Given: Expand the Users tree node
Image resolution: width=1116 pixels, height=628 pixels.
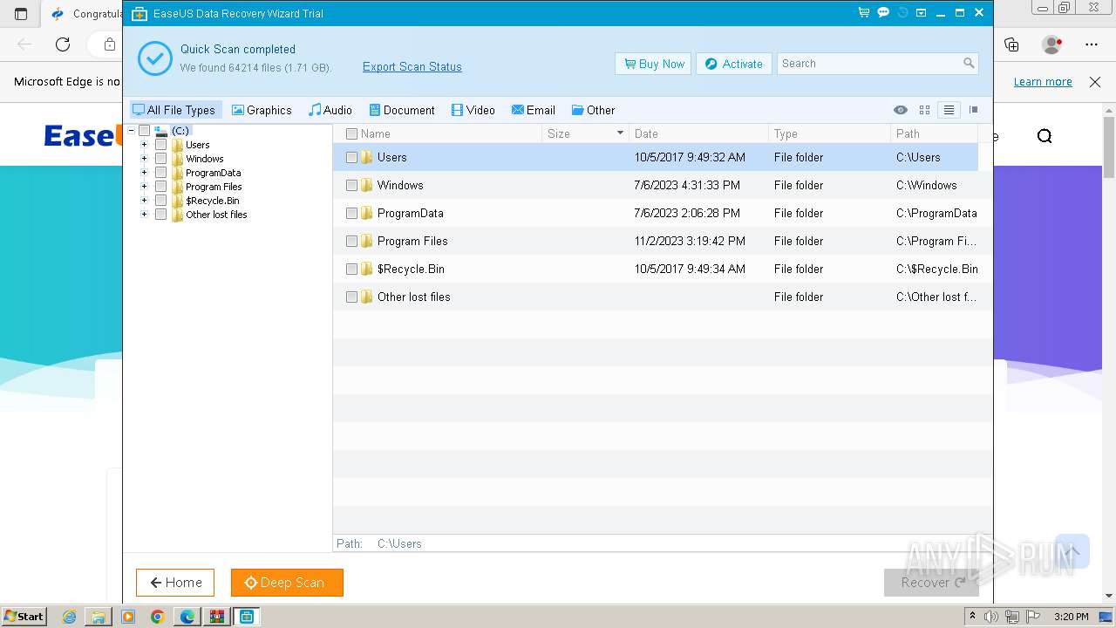Looking at the screenshot, I should point(144,145).
